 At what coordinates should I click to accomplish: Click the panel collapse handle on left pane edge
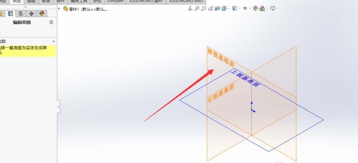(58, 106)
